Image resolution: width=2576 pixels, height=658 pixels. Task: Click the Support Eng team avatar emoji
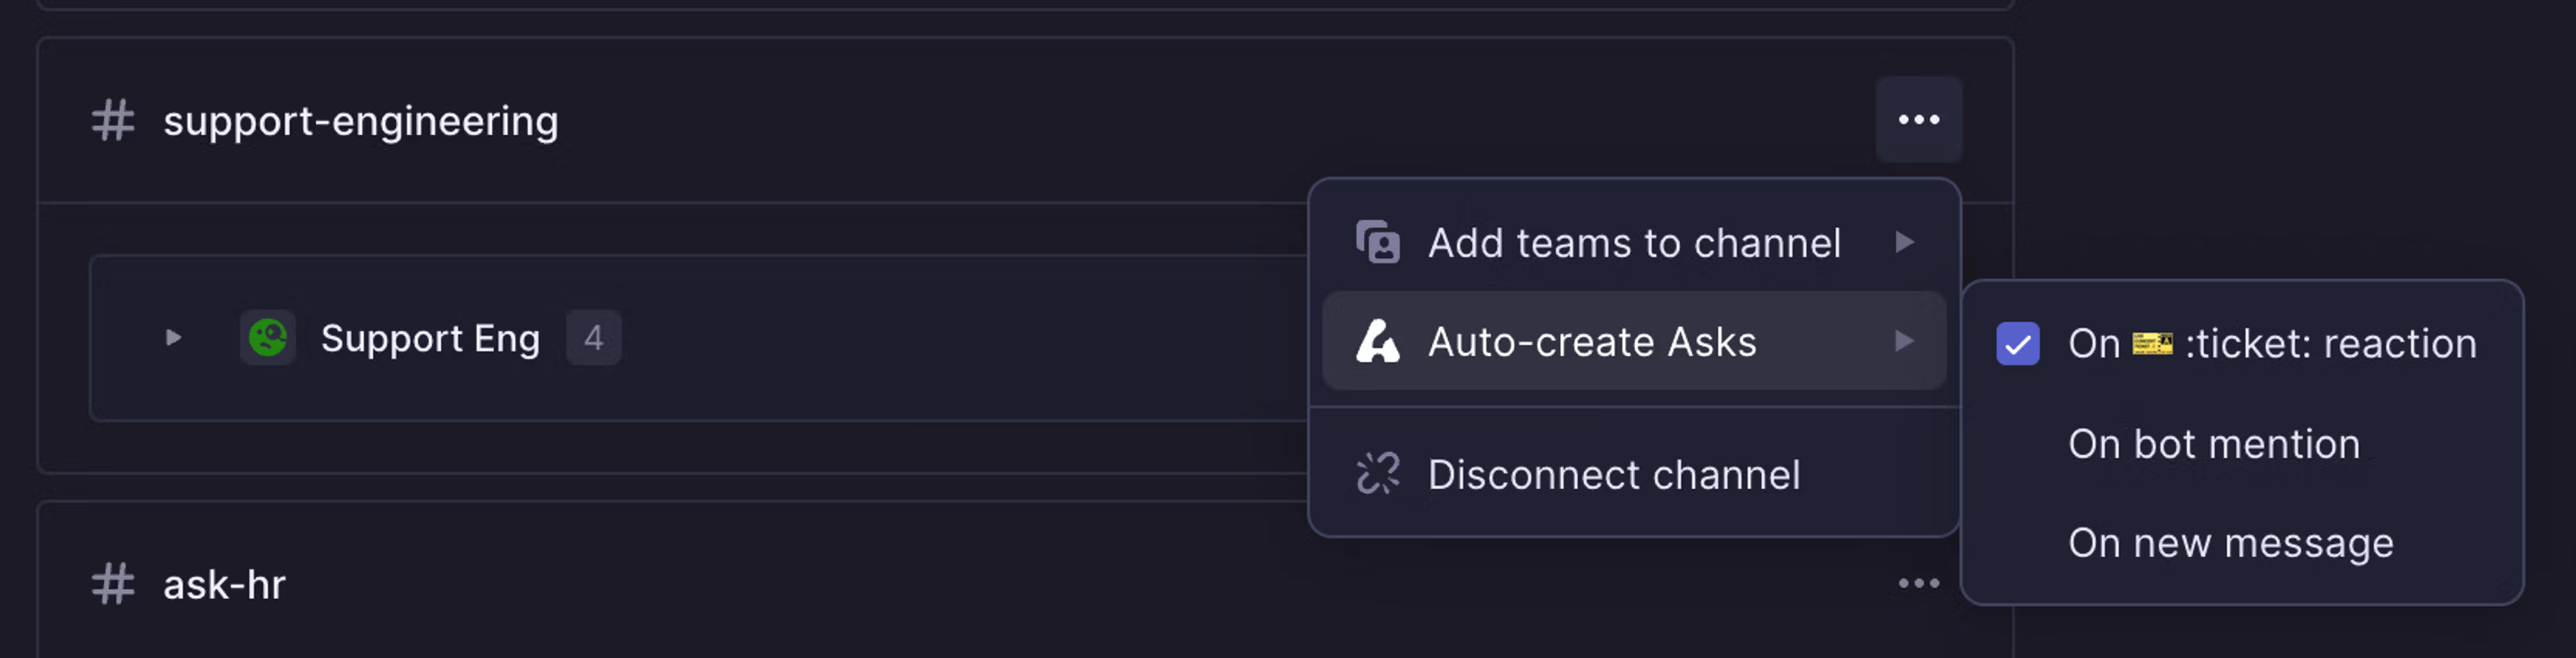click(x=268, y=338)
